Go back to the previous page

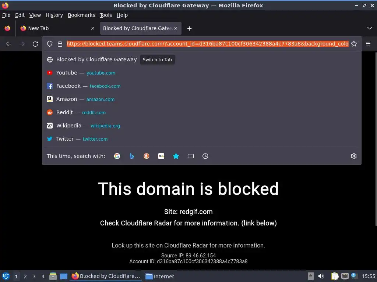click(9, 44)
